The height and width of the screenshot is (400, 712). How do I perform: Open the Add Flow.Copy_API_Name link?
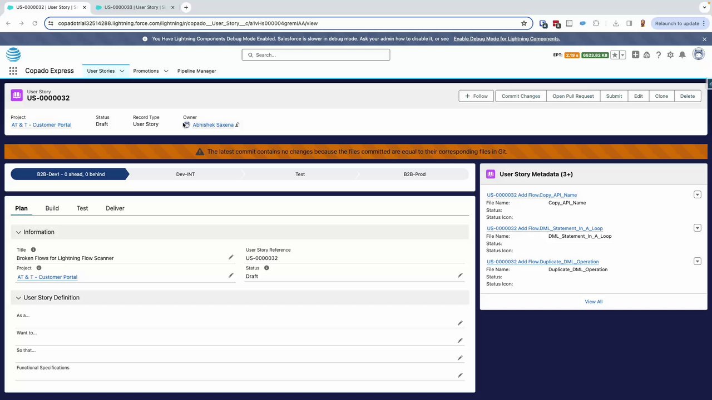532,195
